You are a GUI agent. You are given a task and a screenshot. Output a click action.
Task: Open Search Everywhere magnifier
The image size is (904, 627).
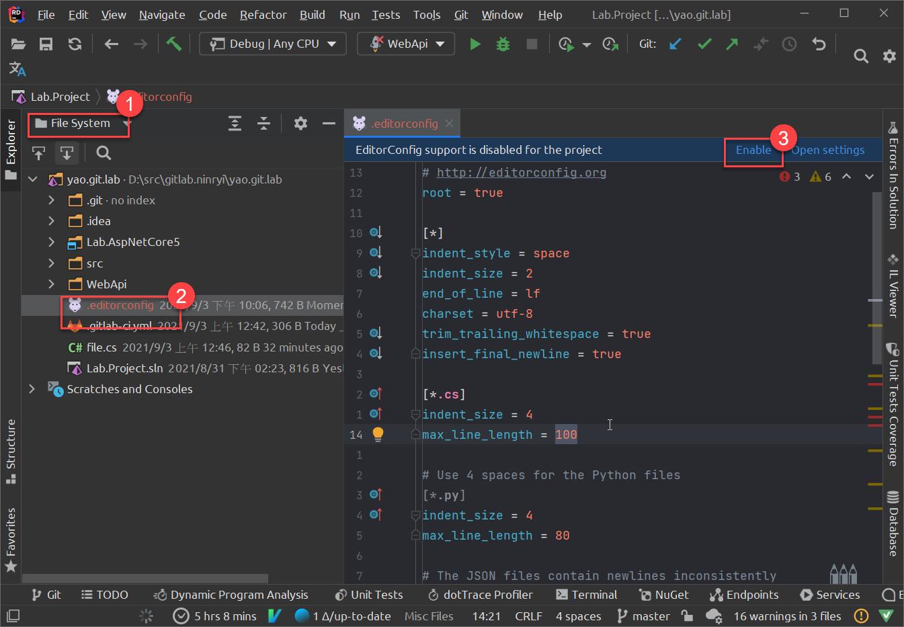tap(861, 56)
